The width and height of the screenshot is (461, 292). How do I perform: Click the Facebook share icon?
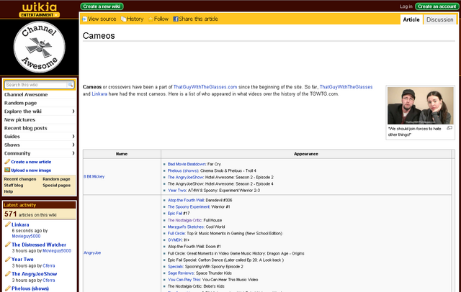coord(176,19)
